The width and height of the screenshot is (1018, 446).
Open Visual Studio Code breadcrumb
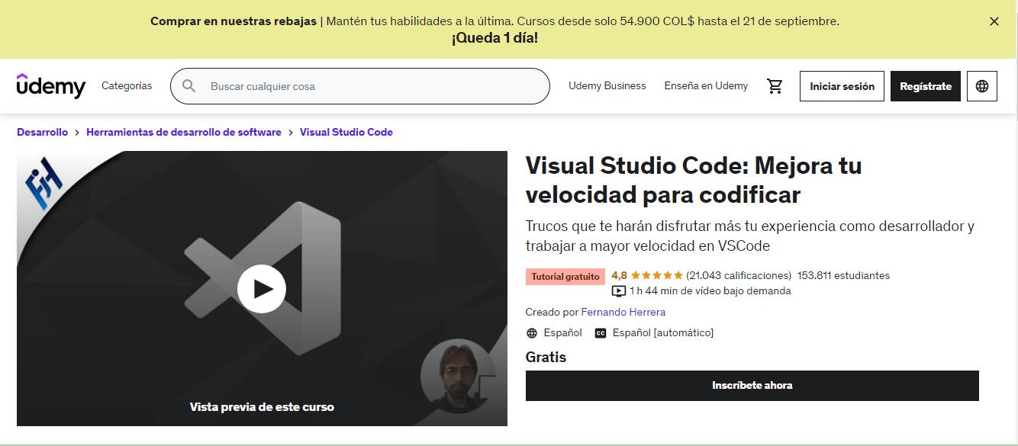pos(346,132)
